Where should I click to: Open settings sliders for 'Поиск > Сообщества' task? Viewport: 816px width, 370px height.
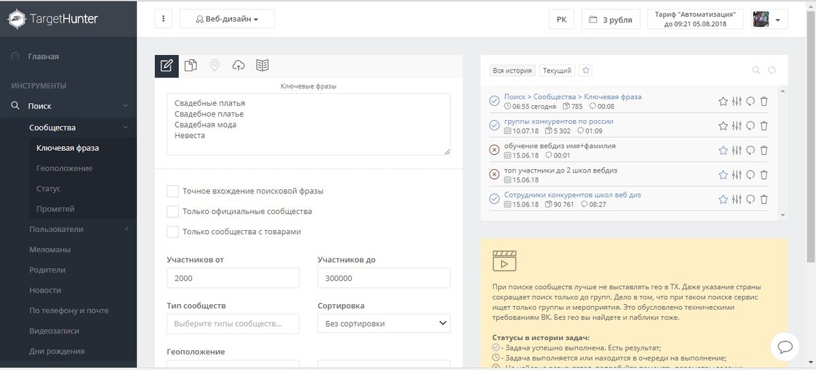737,101
